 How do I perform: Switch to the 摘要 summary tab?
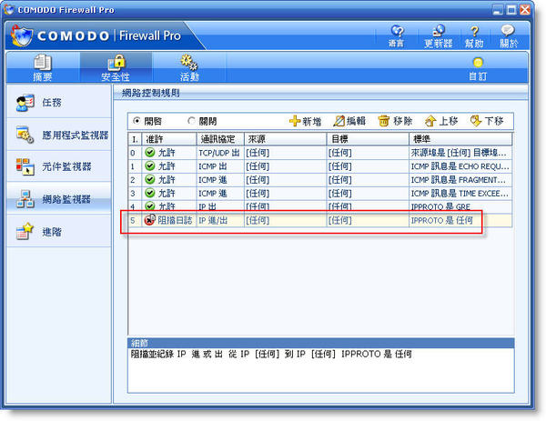[x=43, y=68]
